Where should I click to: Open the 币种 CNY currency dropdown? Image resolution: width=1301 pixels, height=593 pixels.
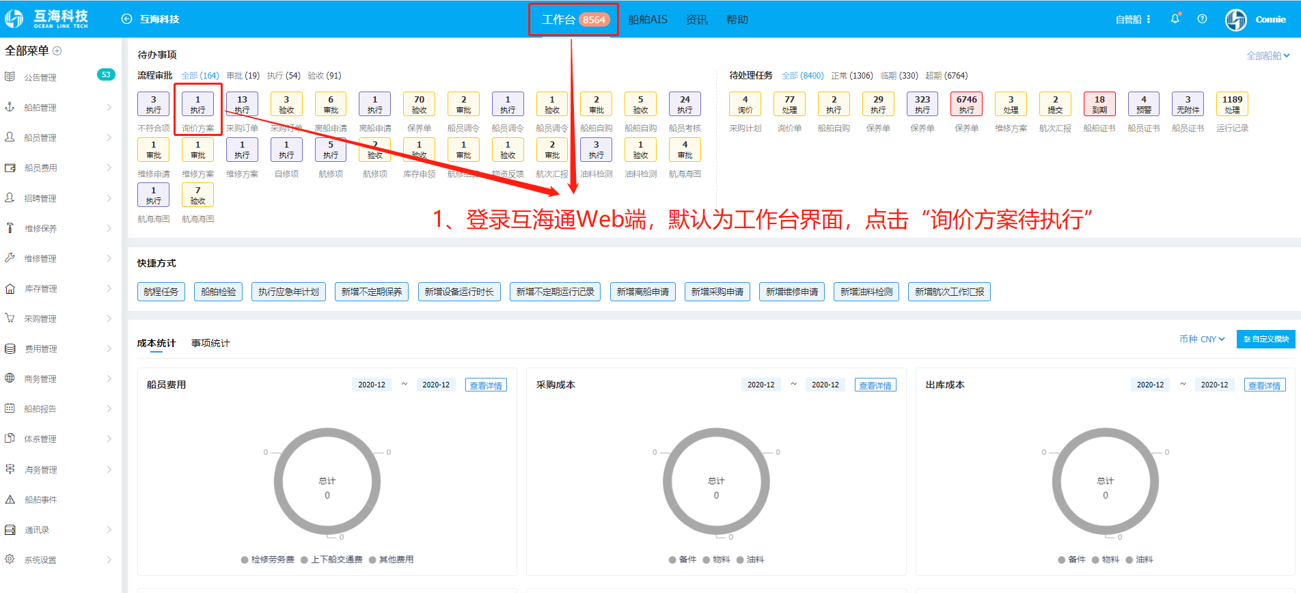coord(1202,339)
